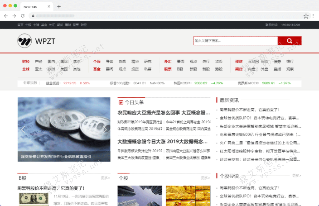Click the 今日头条 calendar icon
The height and width of the screenshot is (206, 319).
pos(121,102)
